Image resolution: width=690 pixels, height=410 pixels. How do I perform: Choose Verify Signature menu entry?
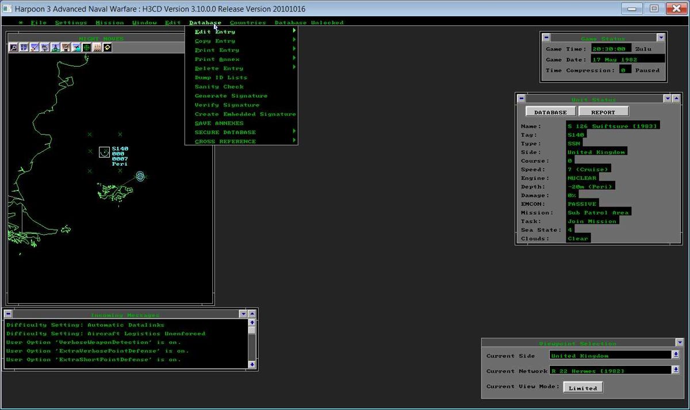(227, 105)
